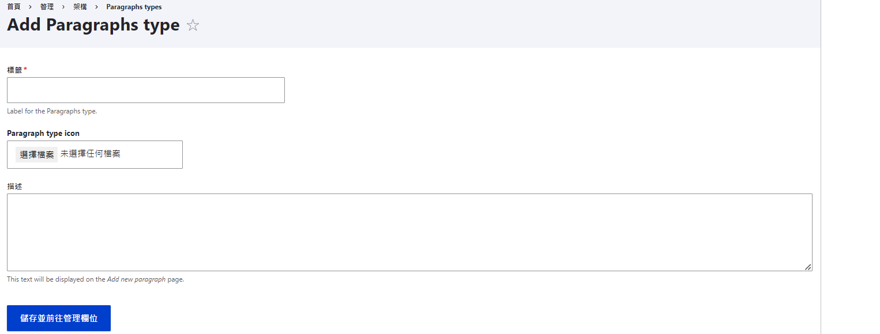Open the Paragraphs types breadcrumb link

[134, 7]
